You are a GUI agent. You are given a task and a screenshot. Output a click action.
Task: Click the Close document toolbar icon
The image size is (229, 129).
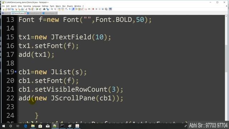pos(16,9)
